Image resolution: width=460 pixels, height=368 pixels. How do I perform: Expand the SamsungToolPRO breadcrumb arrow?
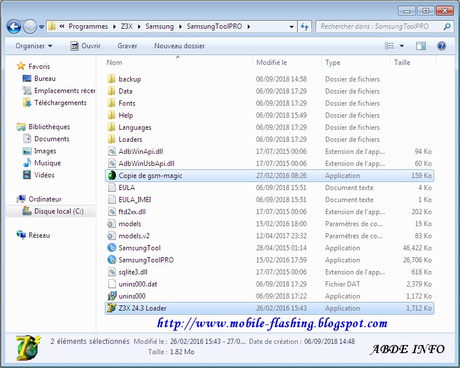(249, 27)
